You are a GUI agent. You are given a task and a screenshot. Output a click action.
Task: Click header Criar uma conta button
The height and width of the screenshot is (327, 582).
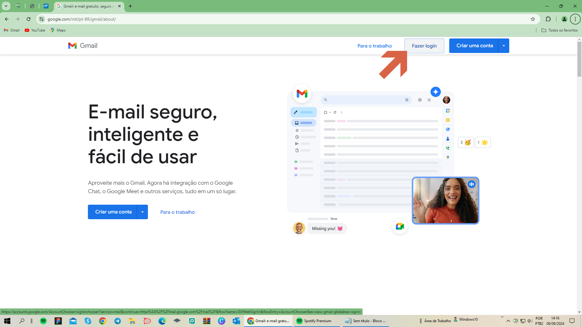(x=474, y=46)
